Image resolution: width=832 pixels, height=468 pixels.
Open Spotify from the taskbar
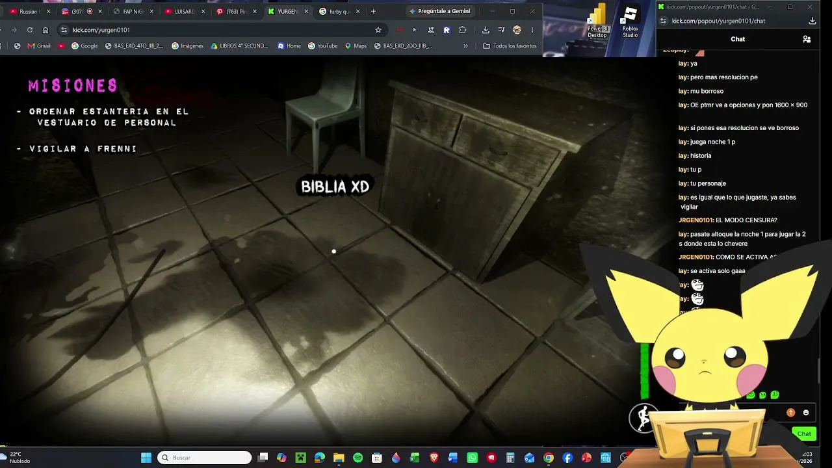(x=357, y=458)
